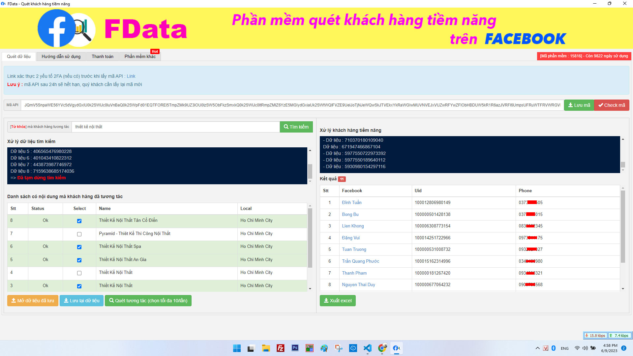633x356 pixels.
Task: Untick checkbox for Thiết Kế Nội Thất Spa
Action: [x=79, y=247]
